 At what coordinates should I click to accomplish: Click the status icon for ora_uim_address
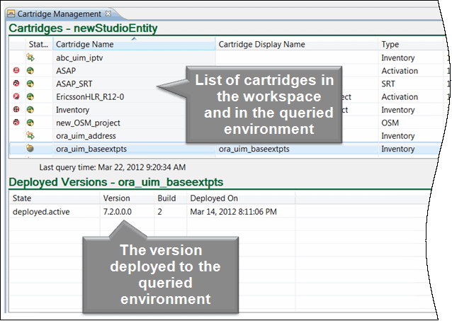(x=30, y=135)
